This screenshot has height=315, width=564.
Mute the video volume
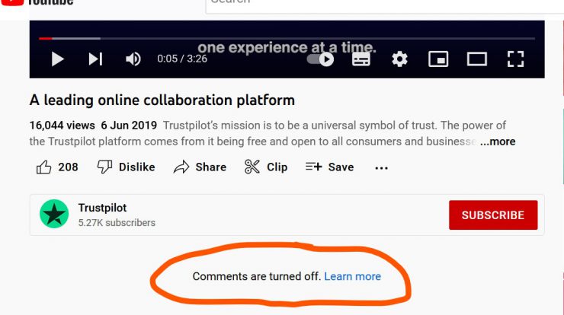click(133, 59)
